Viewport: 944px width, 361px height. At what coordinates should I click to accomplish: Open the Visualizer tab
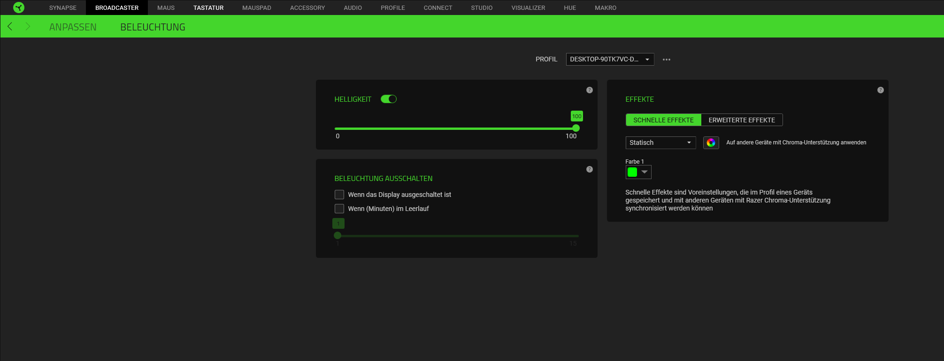pyautogui.click(x=529, y=8)
